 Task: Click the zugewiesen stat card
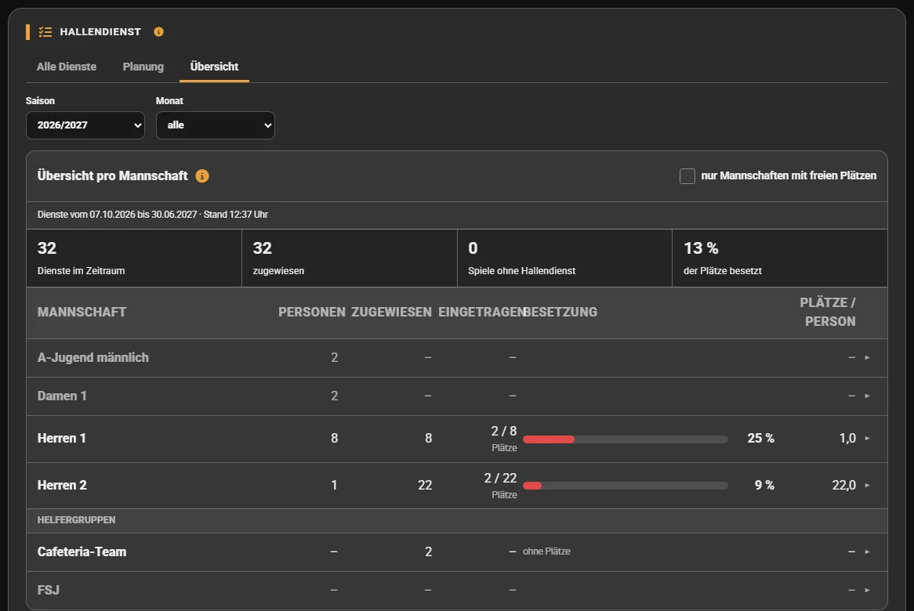point(349,258)
